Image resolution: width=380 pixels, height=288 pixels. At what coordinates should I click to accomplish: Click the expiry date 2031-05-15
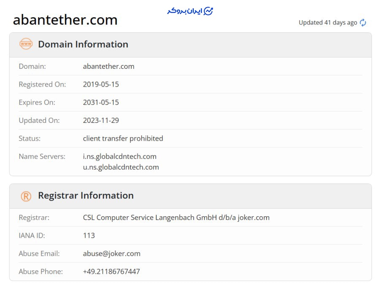[x=101, y=102]
